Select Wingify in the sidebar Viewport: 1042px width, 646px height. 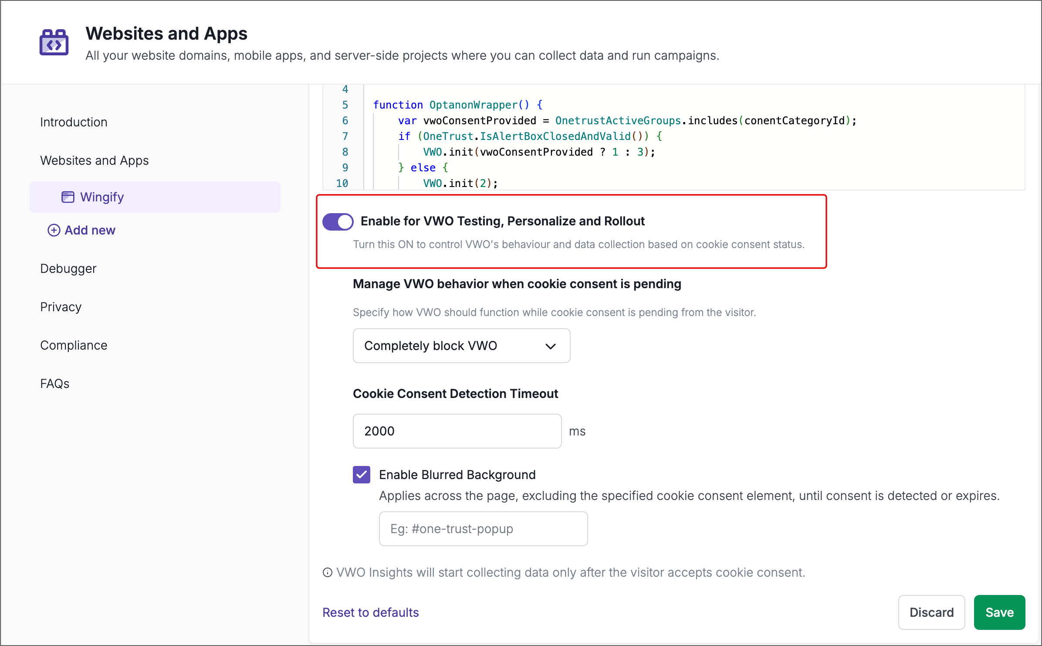tap(155, 197)
